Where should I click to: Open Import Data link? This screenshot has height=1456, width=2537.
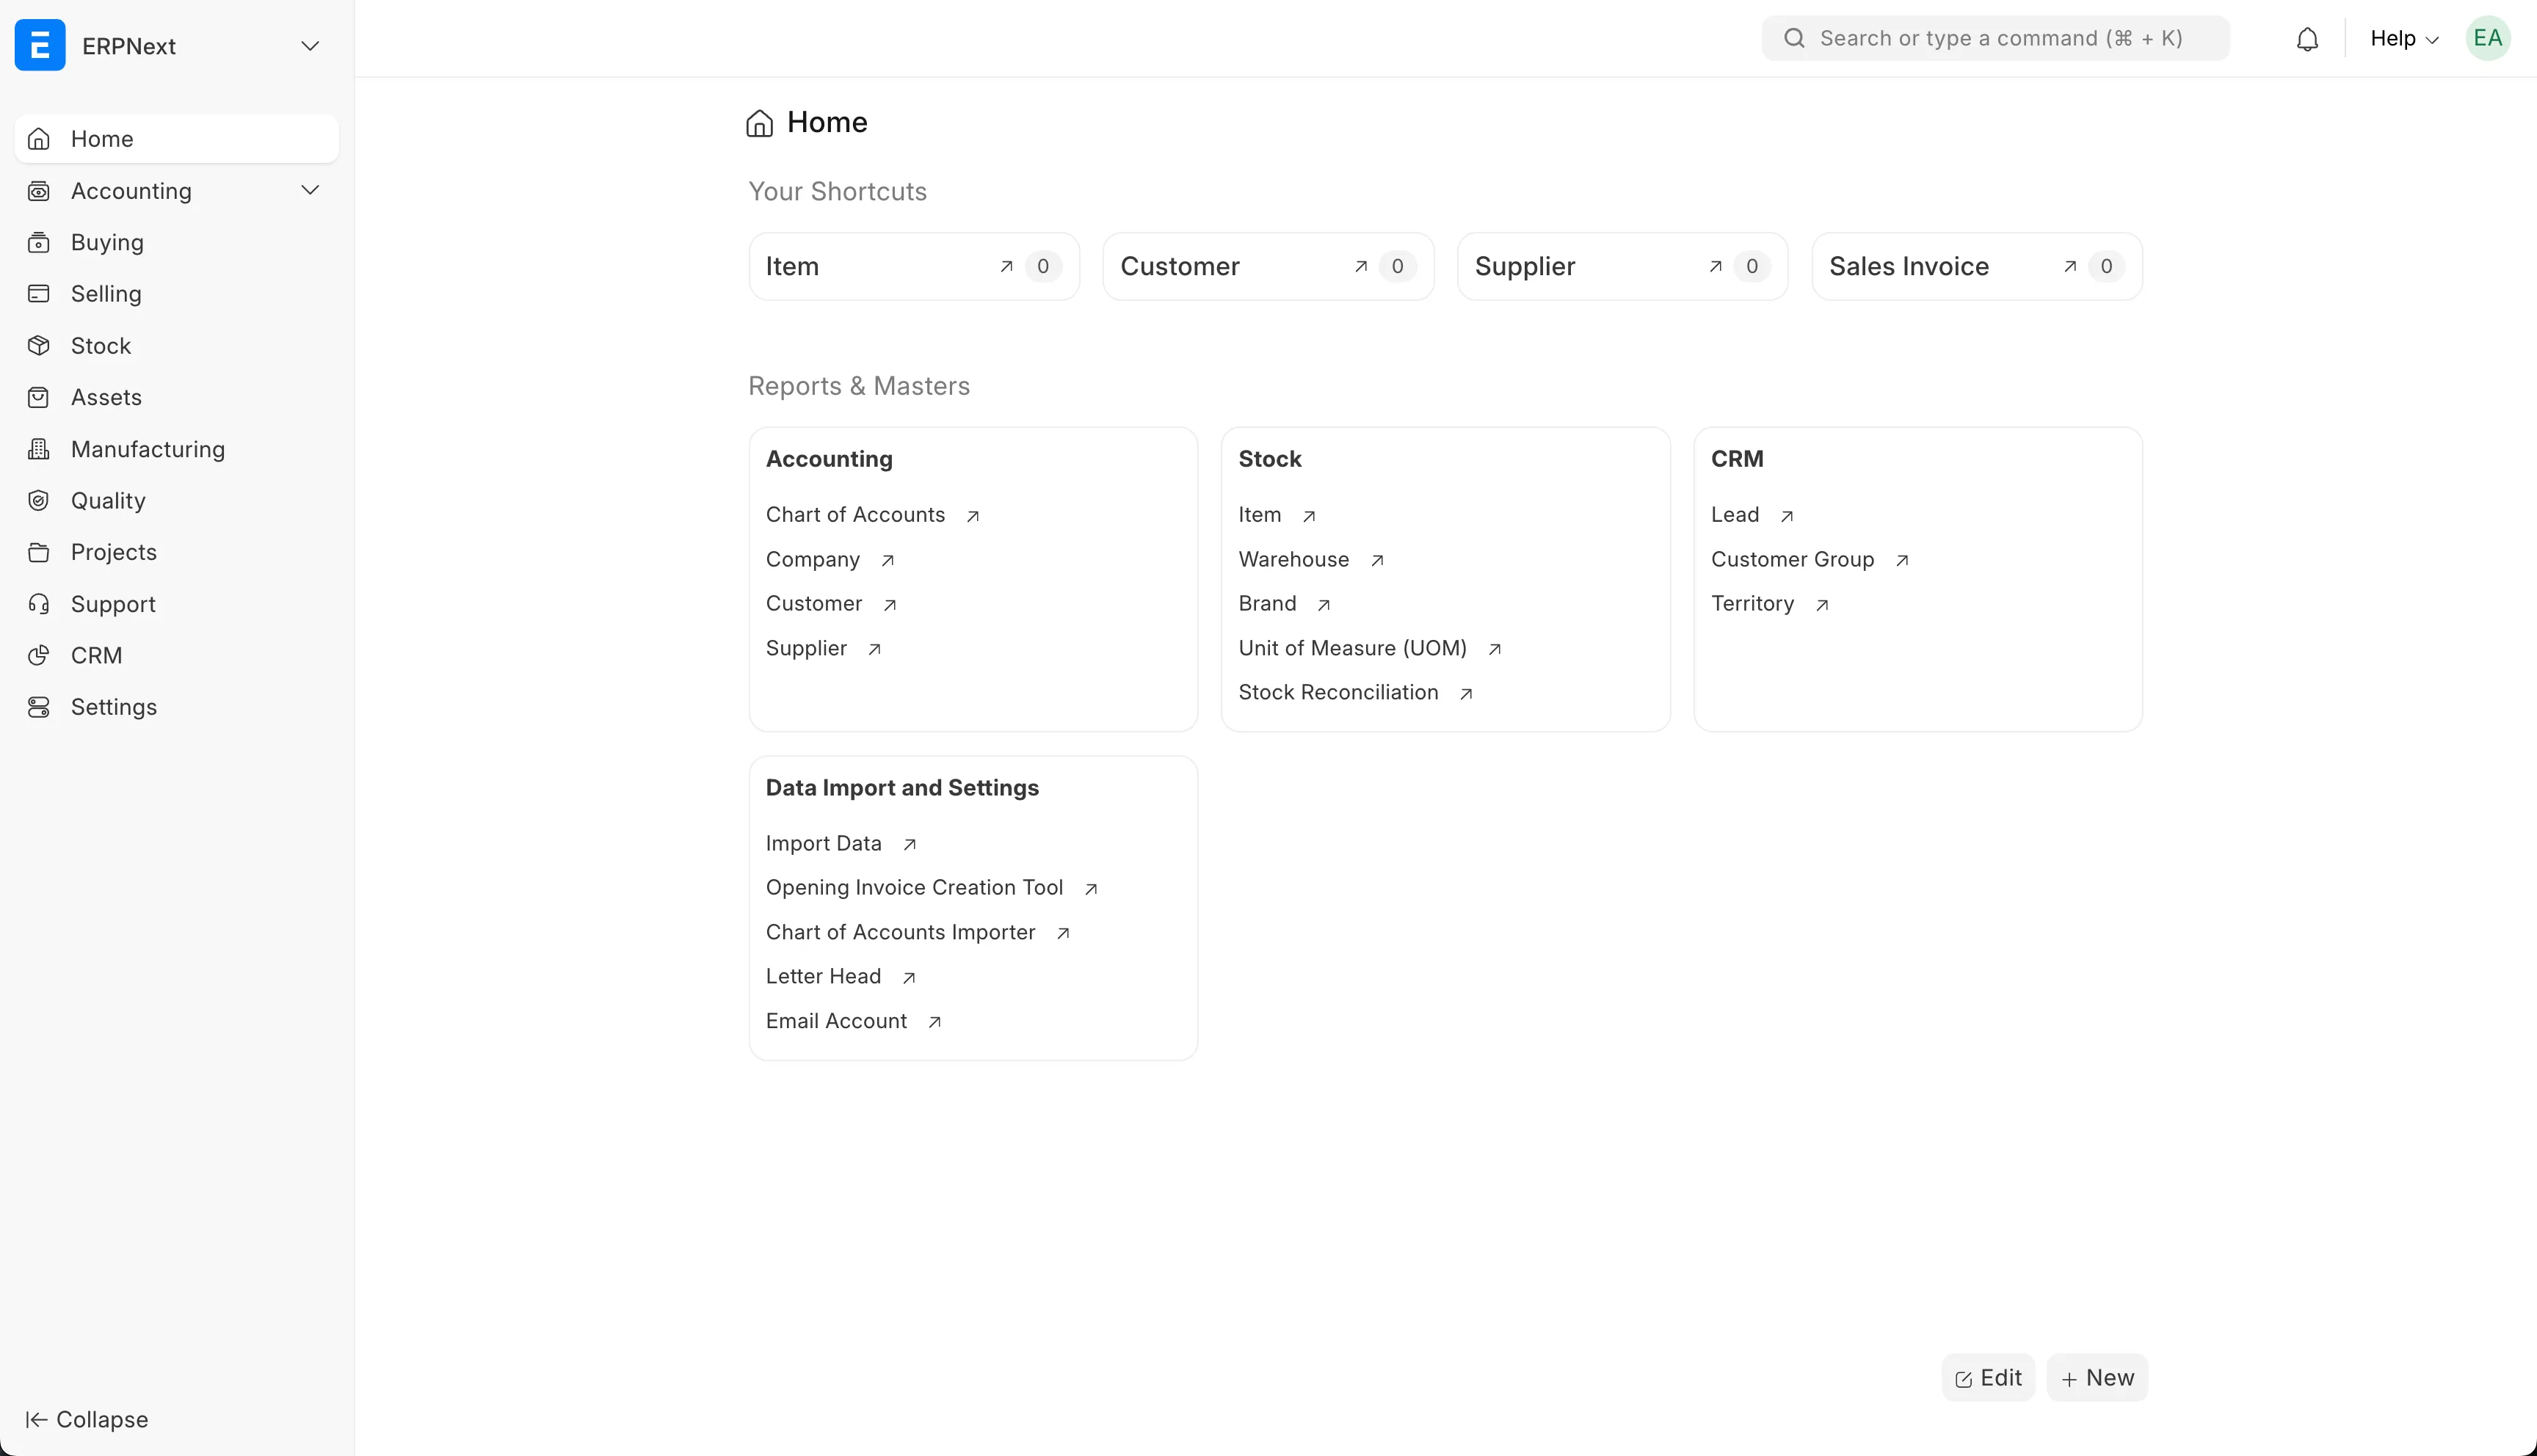(x=824, y=844)
